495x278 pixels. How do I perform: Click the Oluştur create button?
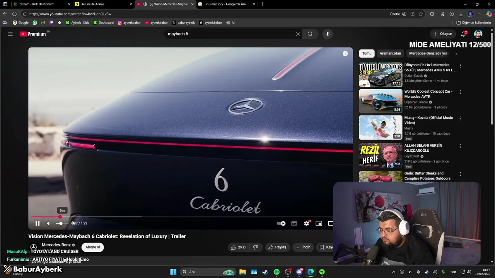tap(442, 34)
